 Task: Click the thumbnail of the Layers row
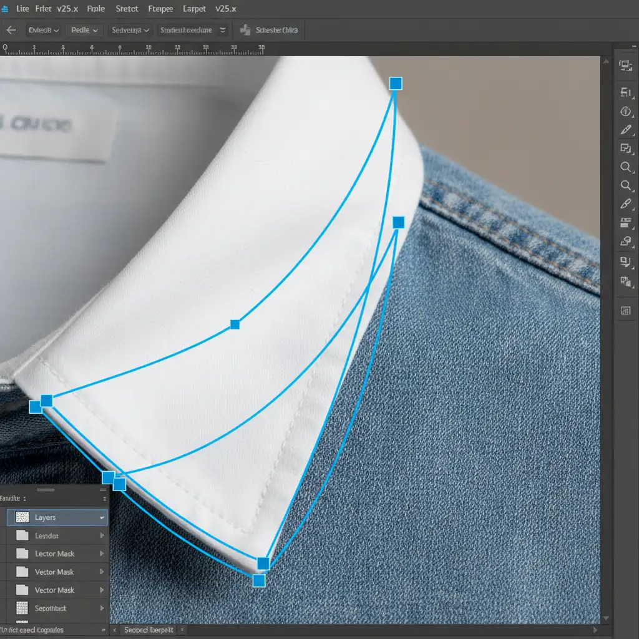pos(22,517)
